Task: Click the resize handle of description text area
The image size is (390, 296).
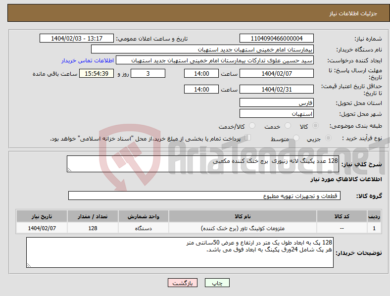Action: (x=69, y=170)
